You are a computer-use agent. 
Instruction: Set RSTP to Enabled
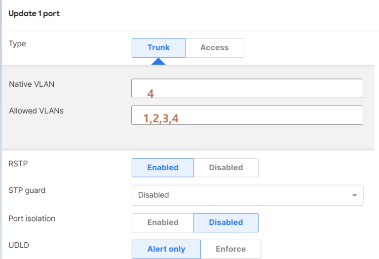pos(163,167)
